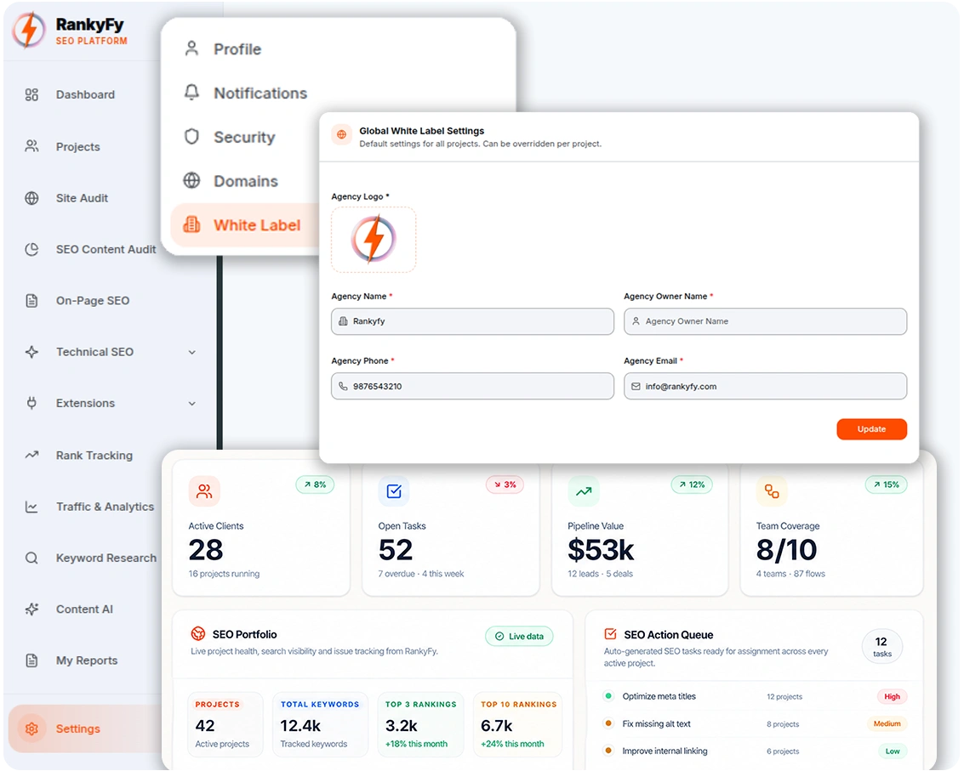Viewport: 964px width, 771px height.
Task: Click the TOTAL KEYWORDS 12.4k stat card
Action: pos(320,723)
